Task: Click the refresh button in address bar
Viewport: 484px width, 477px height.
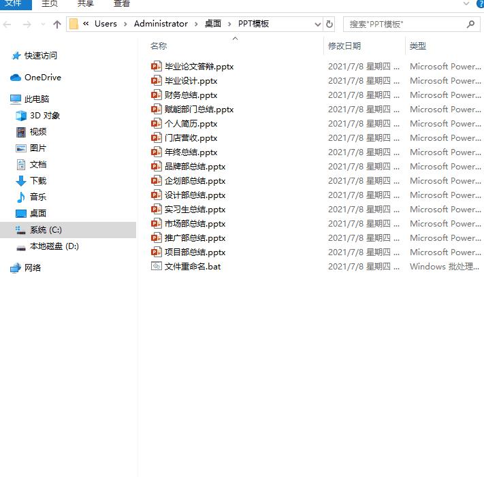Action: (329, 24)
